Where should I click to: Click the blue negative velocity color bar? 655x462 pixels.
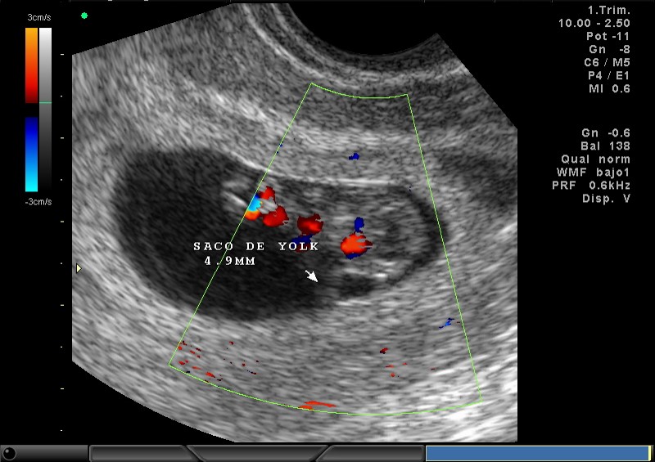pyautogui.click(x=31, y=153)
